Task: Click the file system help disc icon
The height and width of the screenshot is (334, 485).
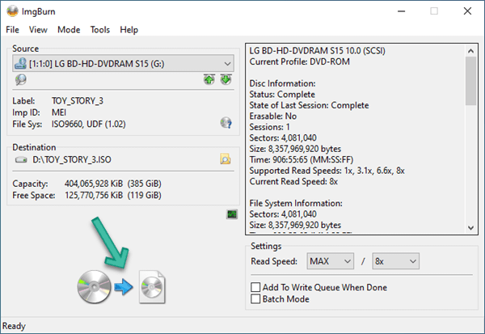Action: tap(226, 123)
